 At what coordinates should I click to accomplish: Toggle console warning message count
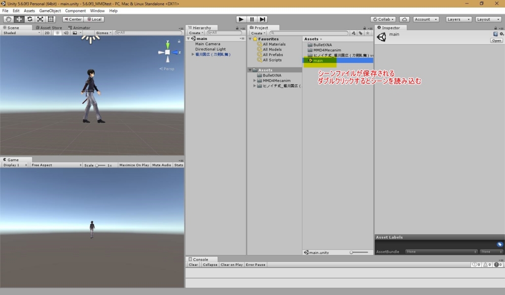pyautogui.click(x=487, y=264)
